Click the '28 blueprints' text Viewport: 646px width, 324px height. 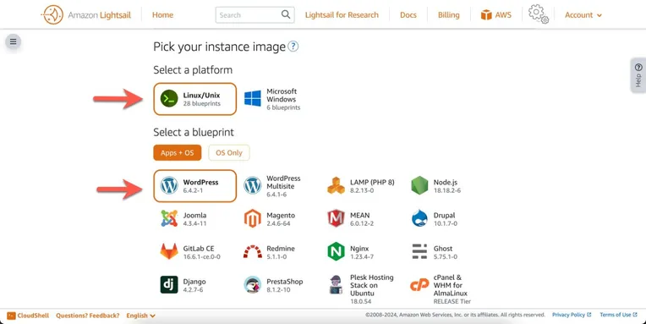tap(202, 103)
